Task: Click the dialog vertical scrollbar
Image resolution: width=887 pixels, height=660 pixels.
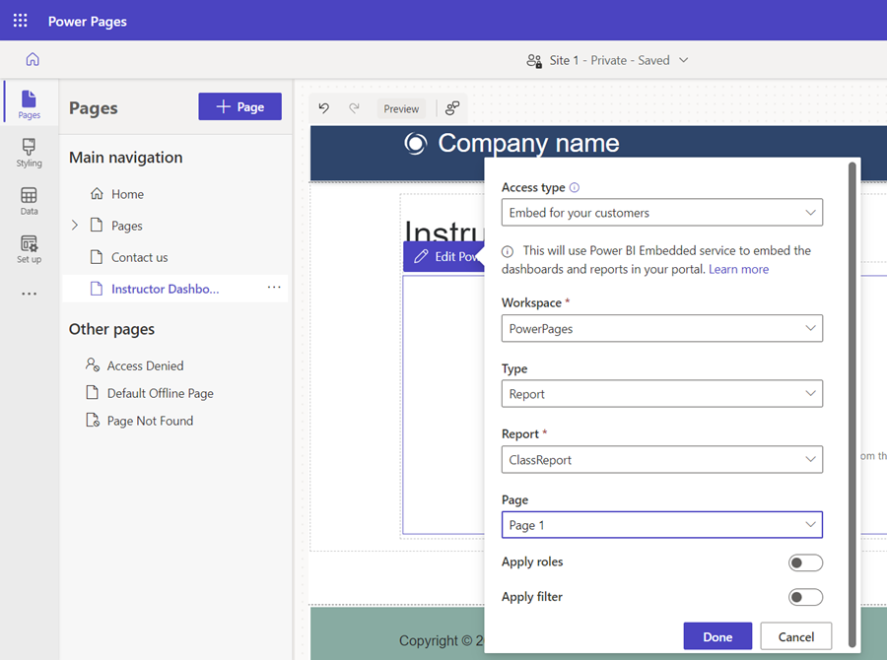Action: pos(852,404)
